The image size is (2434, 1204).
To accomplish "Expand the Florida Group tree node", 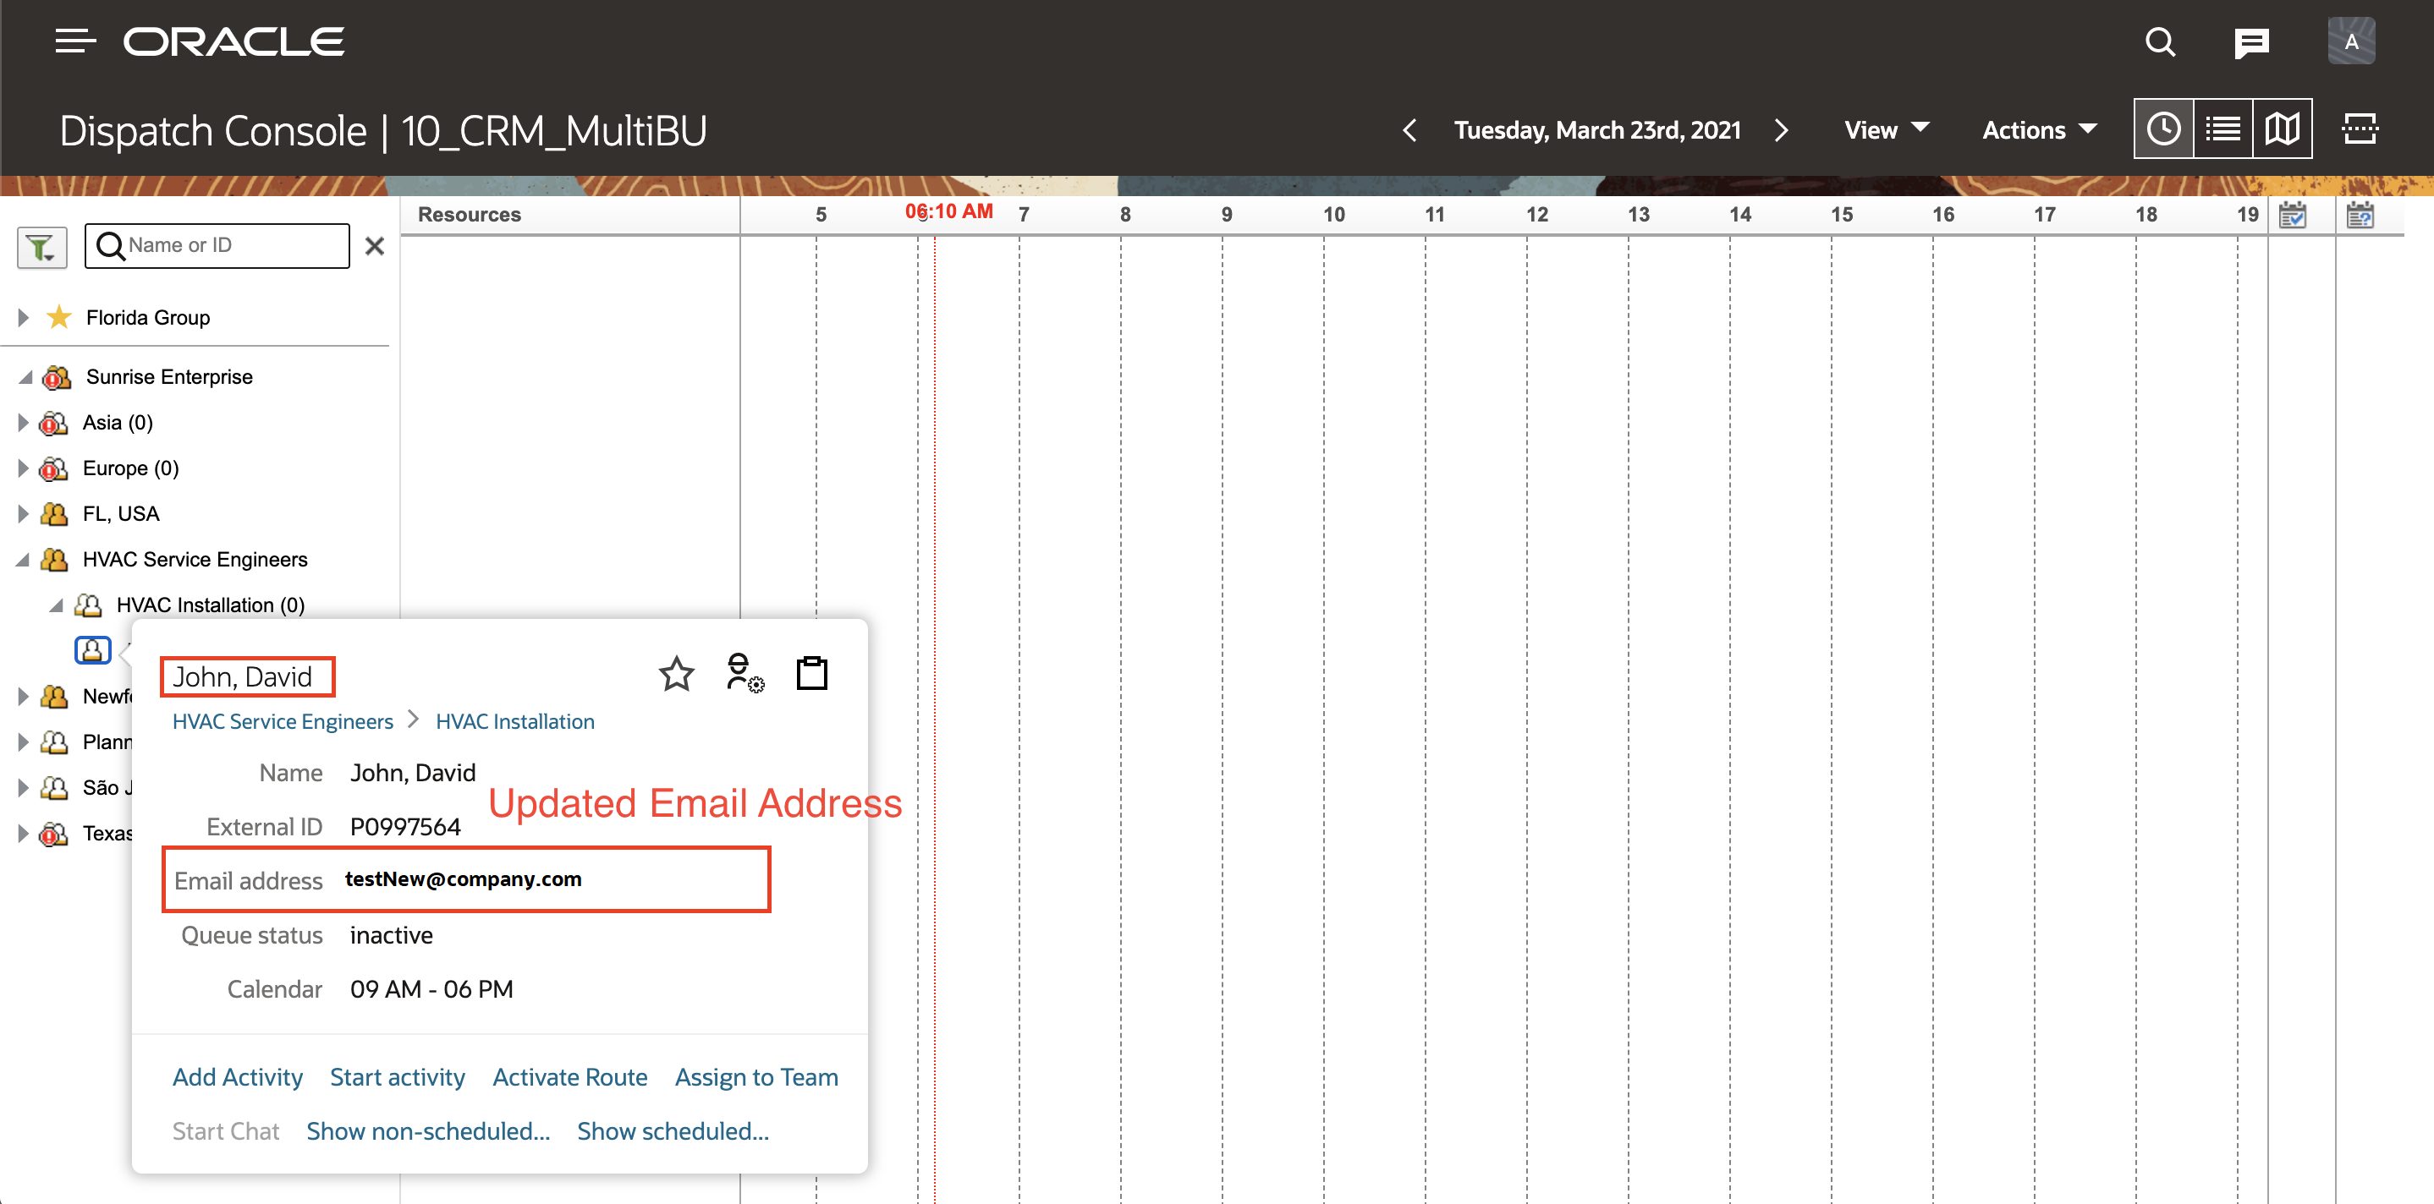I will tap(24, 317).
